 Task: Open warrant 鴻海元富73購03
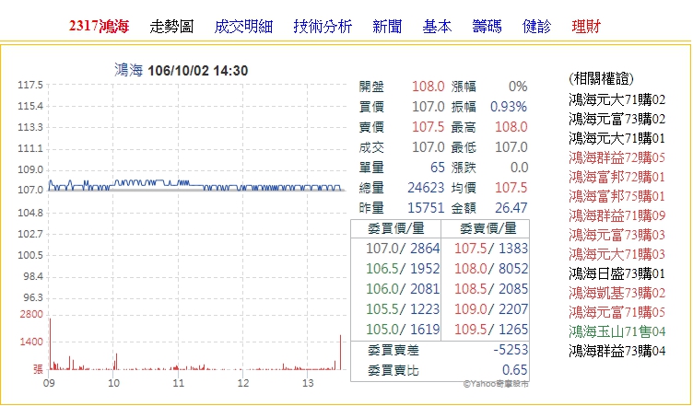[617, 235]
